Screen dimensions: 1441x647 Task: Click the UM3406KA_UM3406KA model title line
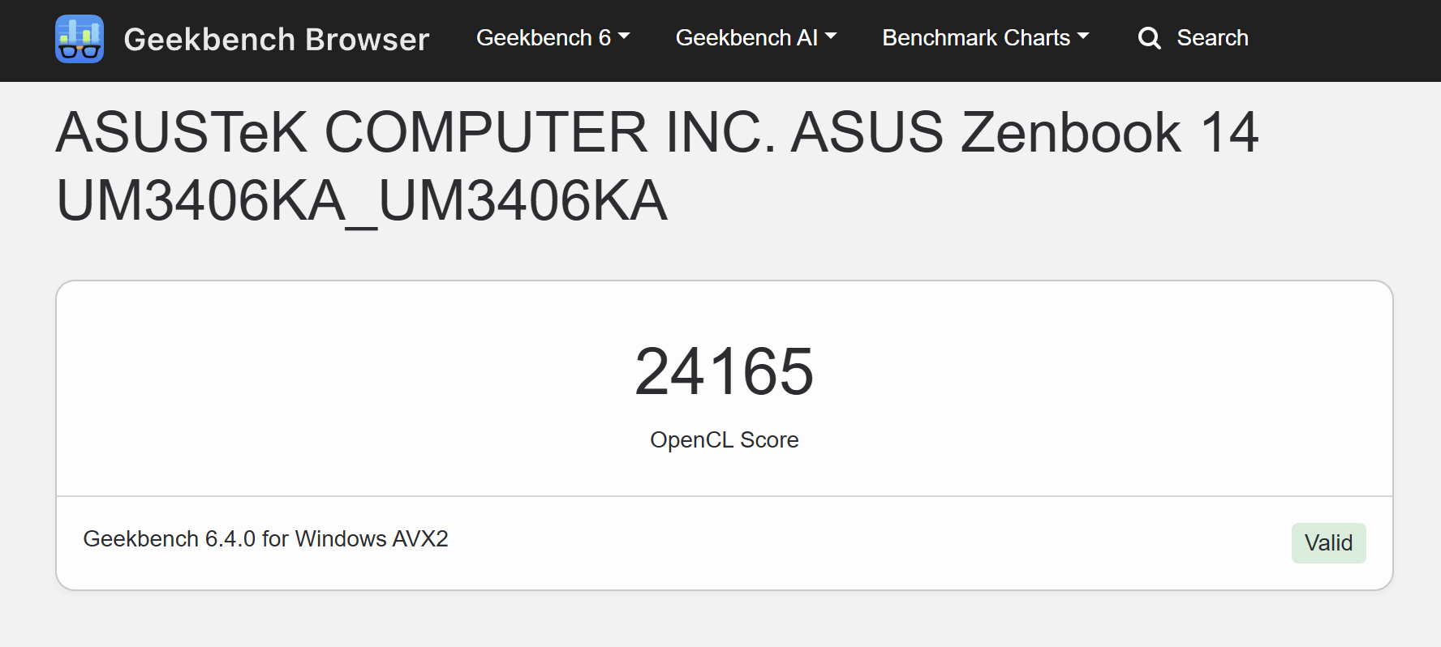tap(362, 200)
